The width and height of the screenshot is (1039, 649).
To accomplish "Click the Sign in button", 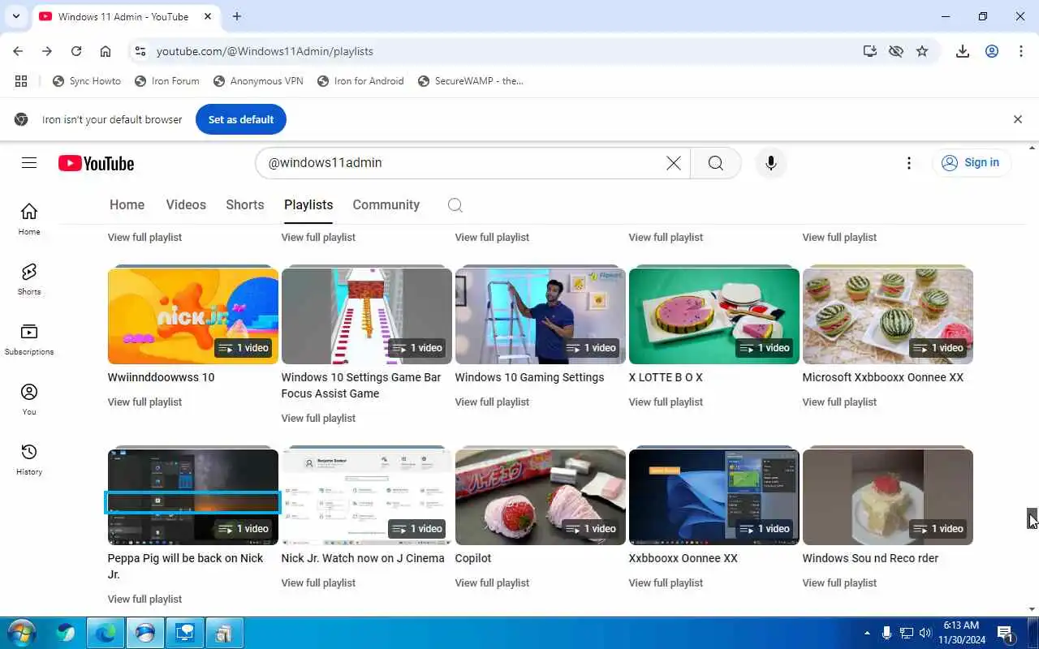I will click(972, 163).
